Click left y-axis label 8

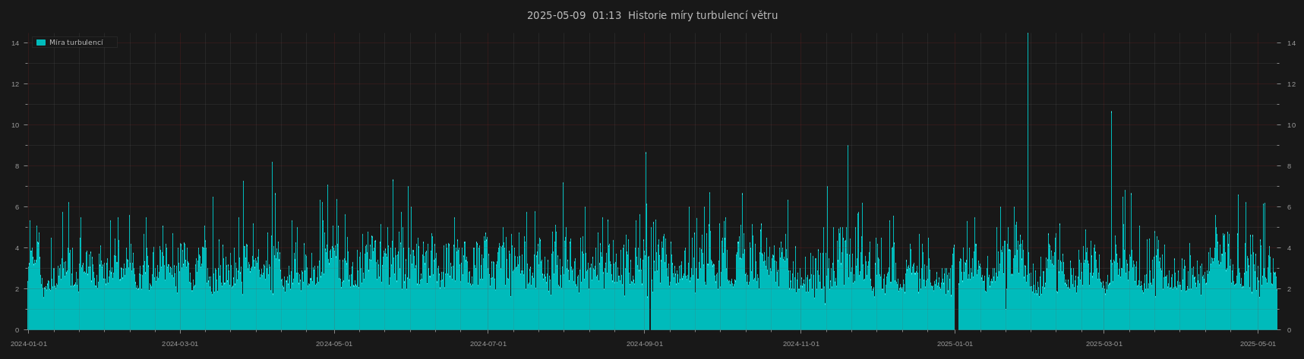pyautogui.click(x=17, y=166)
